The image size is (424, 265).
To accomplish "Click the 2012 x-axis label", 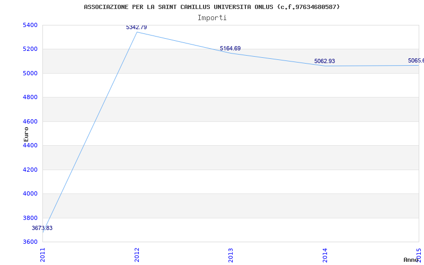I will tap(137, 255).
